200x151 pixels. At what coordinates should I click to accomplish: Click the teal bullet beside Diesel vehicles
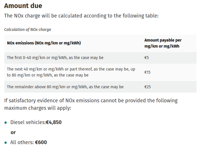coord(5,123)
